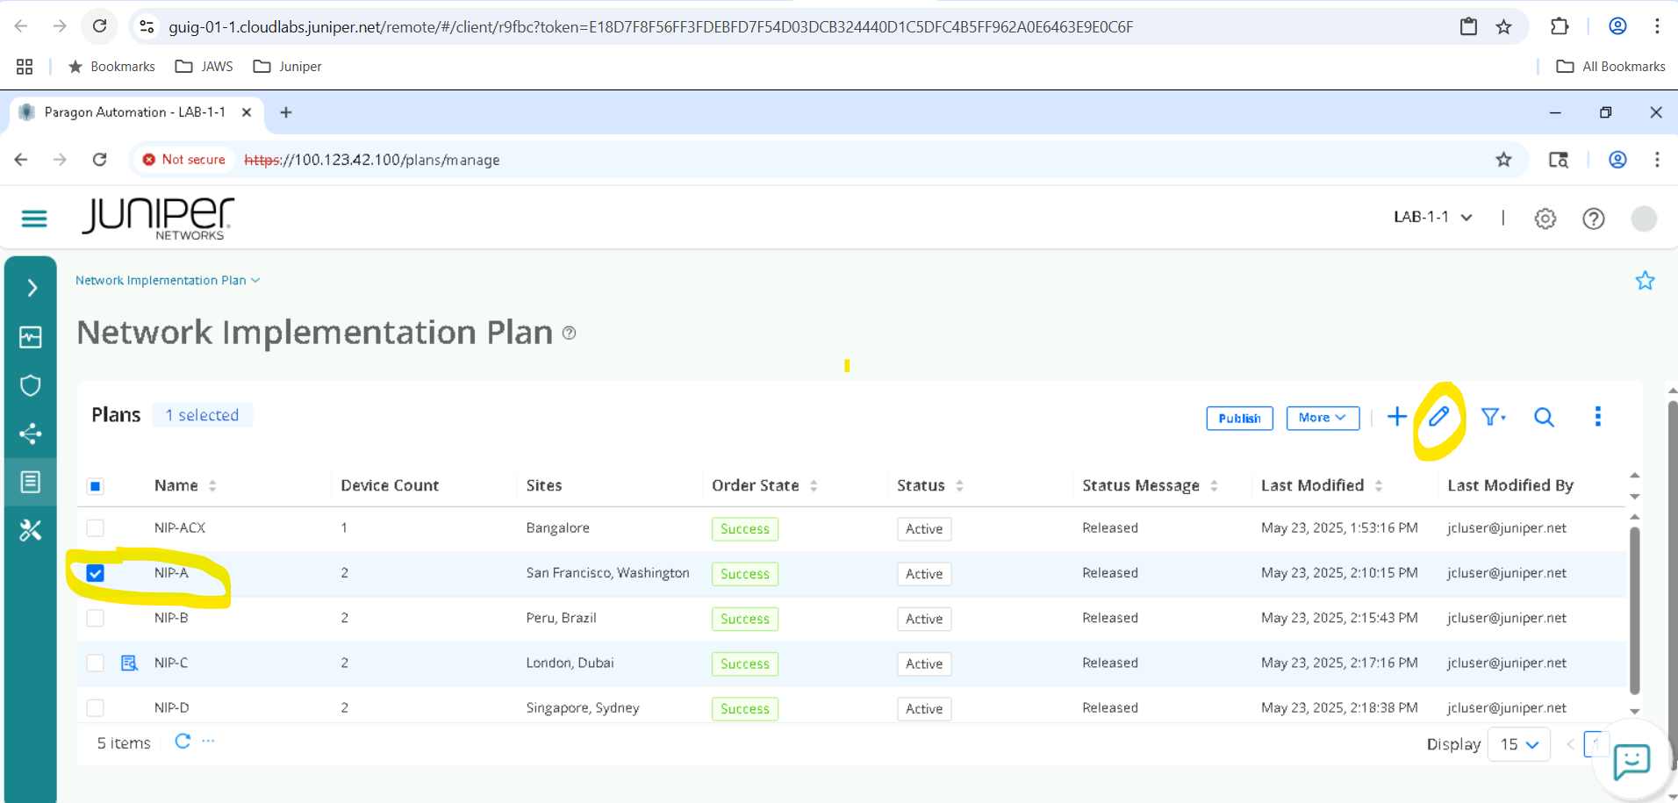Select the Paragon Automation - LAB-1-1 tab
The width and height of the screenshot is (1678, 803).
[134, 112]
